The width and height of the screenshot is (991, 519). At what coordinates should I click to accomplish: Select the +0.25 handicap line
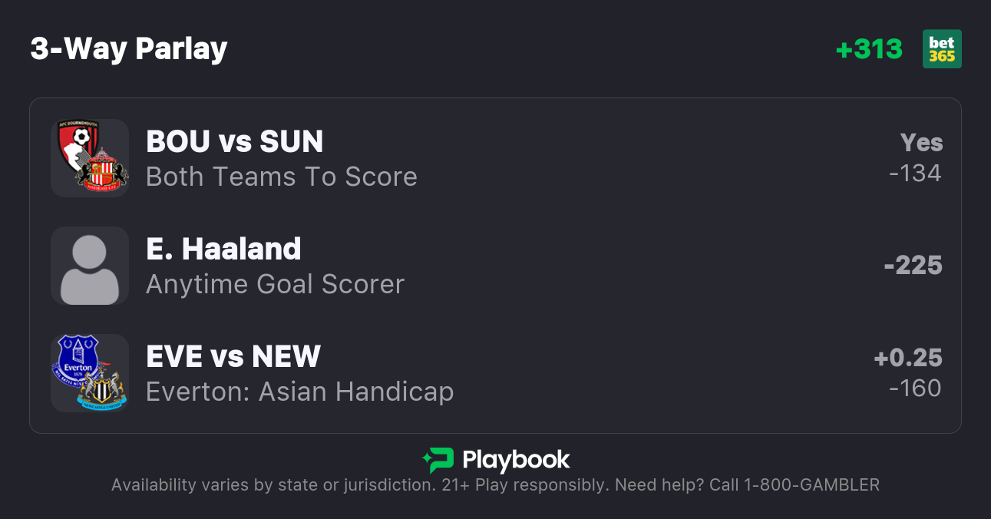click(x=908, y=358)
